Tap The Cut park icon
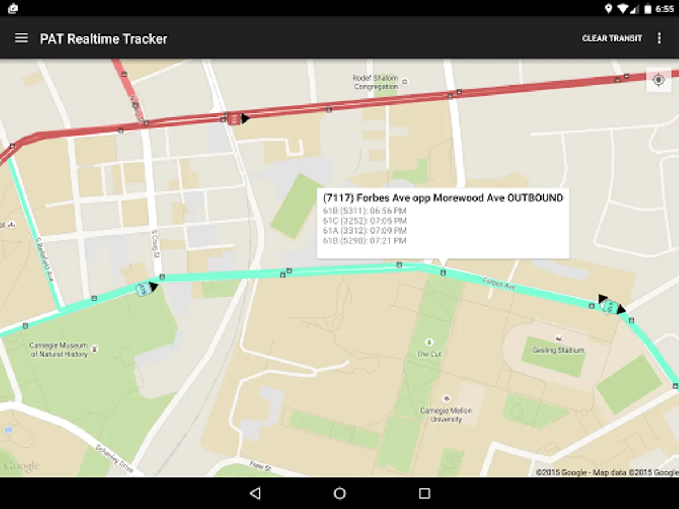Viewport: 679px width, 509px height. coord(429,342)
